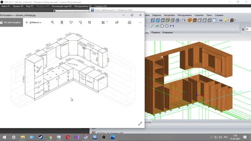
Task: Select the highlighted orange-framed cube view icon
Action: pos(167,20)
